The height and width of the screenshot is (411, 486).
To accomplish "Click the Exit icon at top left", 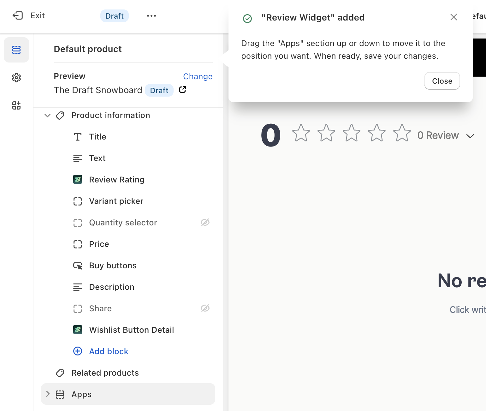I will tap(18, 15).
